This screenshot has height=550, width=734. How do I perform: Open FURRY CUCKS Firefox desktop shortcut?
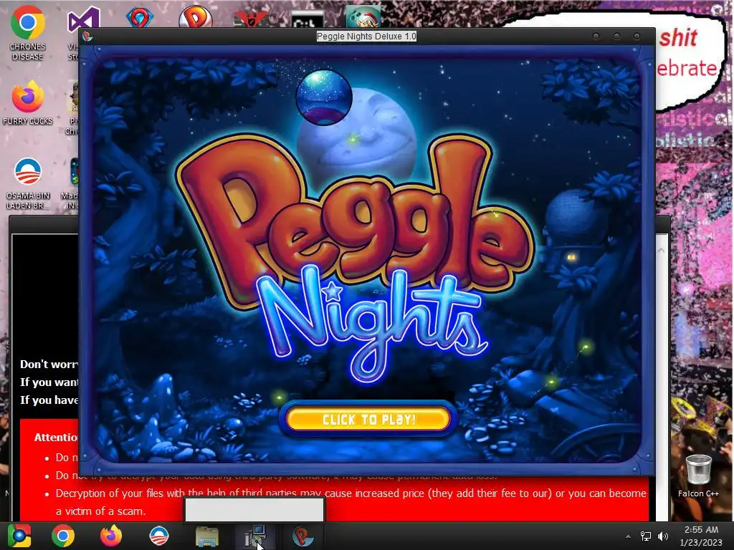[x=28, y=103]
